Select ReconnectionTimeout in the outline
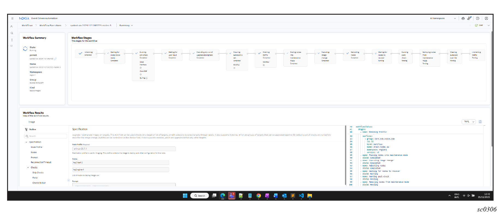This screenshot has height=215, width=501. click(x=41, y=163)
